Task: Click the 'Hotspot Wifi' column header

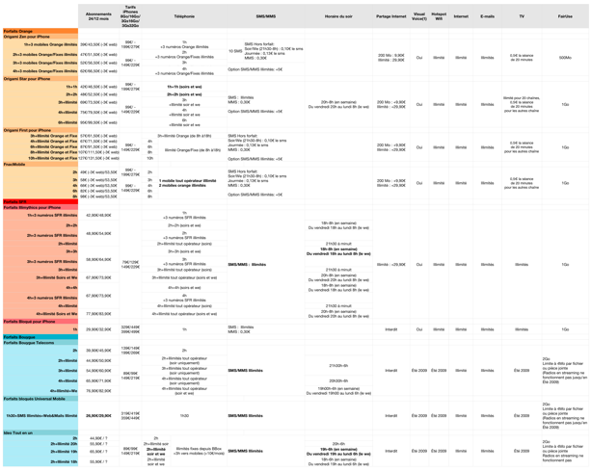Action: tap(439, 16)
